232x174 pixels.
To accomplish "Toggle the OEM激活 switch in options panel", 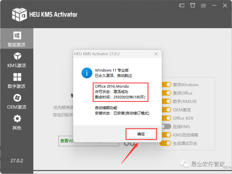I will pos(166,110).
